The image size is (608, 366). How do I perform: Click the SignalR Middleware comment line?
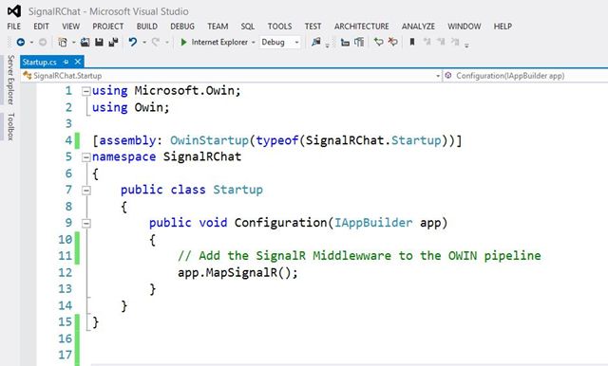coord(359,256)
